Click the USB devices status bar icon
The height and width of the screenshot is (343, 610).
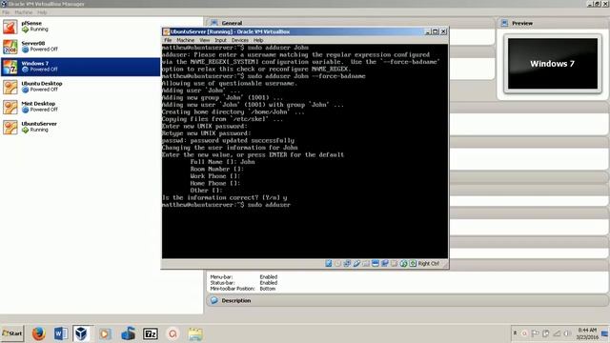click(x=356, y=264)
